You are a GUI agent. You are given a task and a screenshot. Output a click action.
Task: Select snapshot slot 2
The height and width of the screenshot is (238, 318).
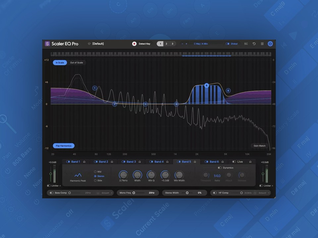tap(166, 44)
